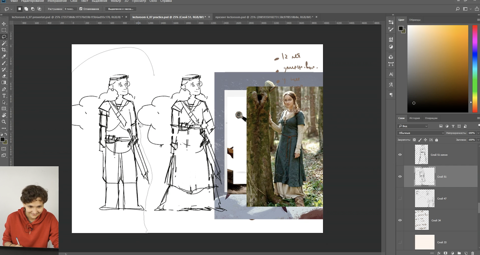The height and width of the screenshot is (255, 480).
Task: Select the Слой 34 layer thumbnail
Action: [422, 220]
